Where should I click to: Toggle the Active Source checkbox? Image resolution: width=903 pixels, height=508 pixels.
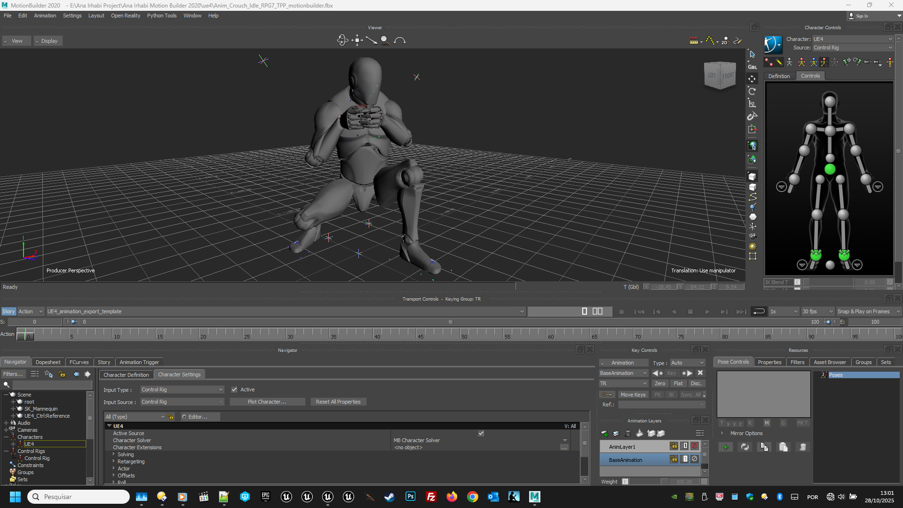(x=481, y=433)
